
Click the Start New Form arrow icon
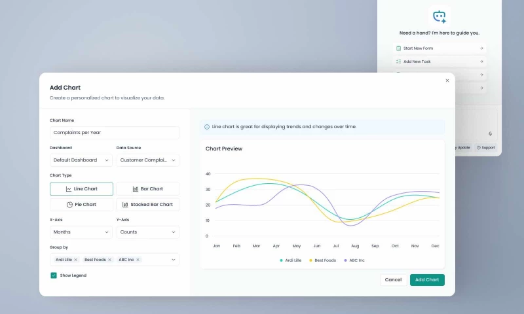tap(481, 48)
